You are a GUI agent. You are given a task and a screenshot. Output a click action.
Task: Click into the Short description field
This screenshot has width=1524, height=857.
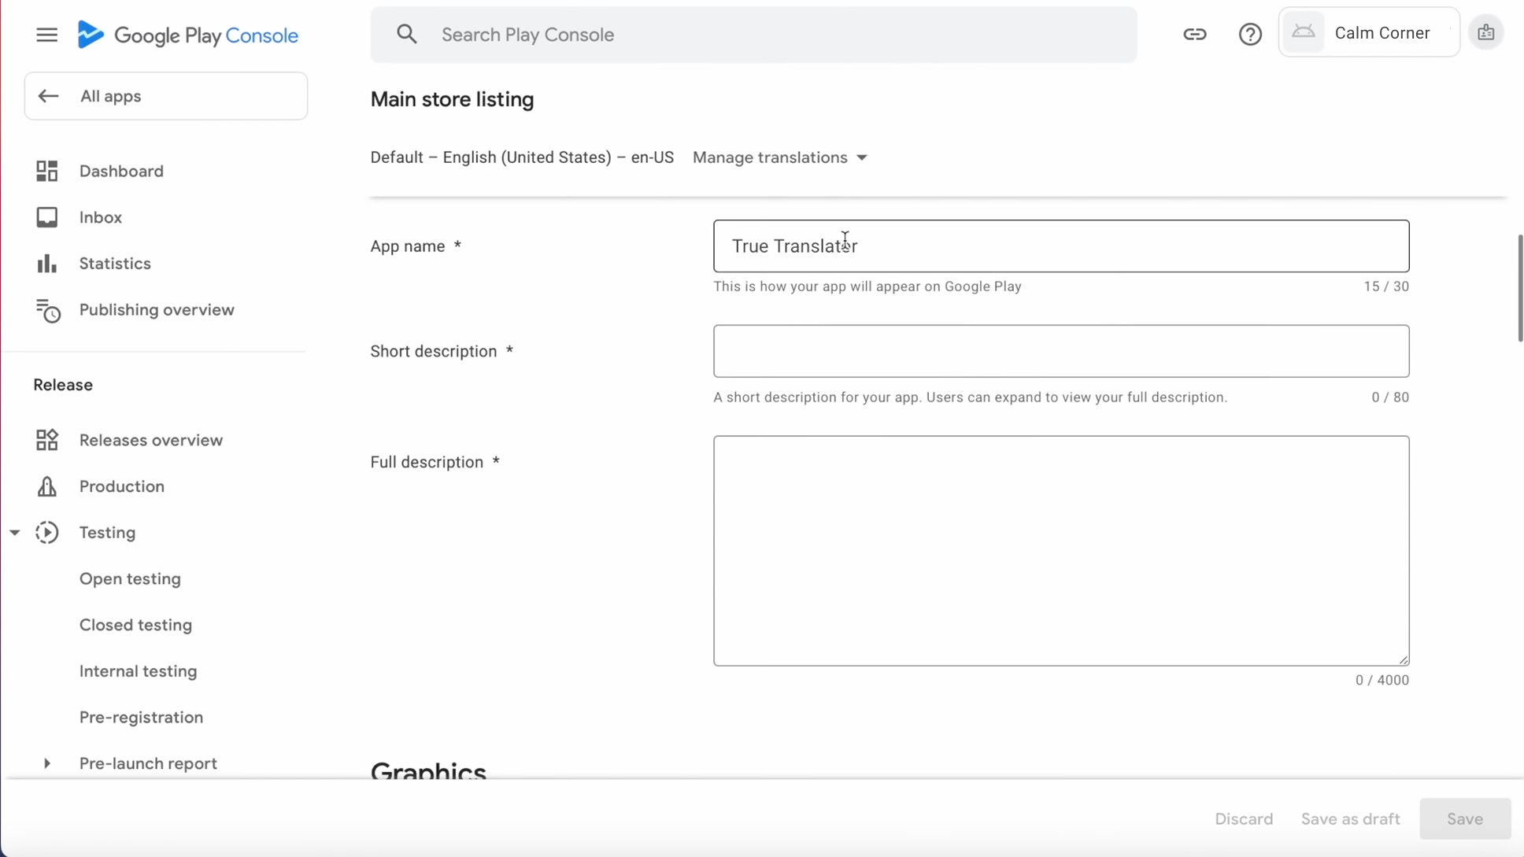click(1060, 351)
